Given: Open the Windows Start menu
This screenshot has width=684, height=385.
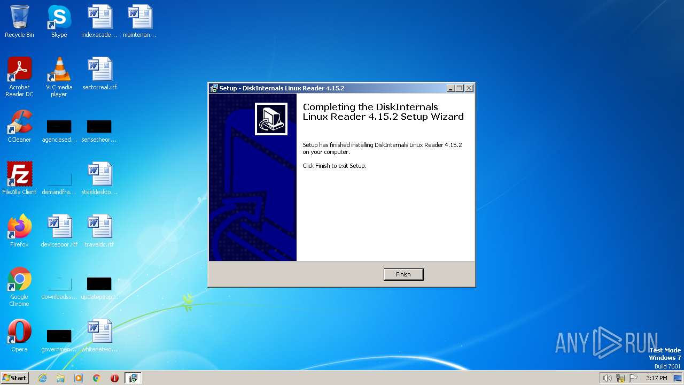Looking at the screenshot, I should point(15,378).
